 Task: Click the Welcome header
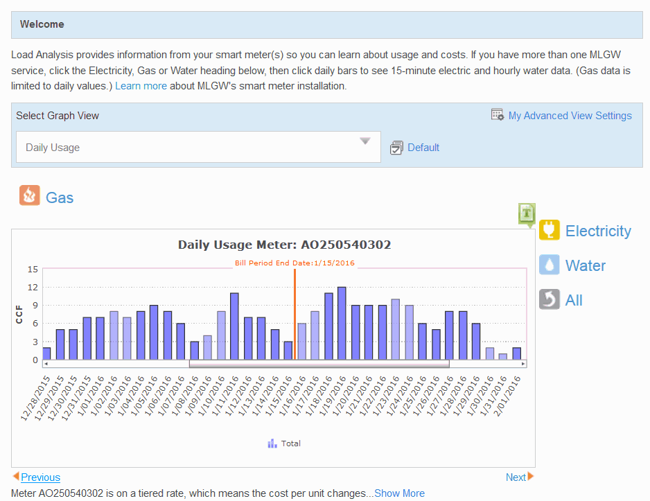click(42, 24)
